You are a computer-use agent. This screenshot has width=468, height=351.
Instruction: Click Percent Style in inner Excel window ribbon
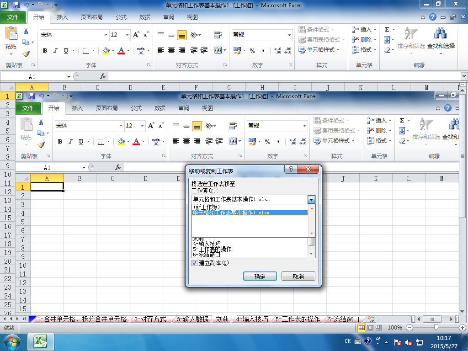point(268,142)
